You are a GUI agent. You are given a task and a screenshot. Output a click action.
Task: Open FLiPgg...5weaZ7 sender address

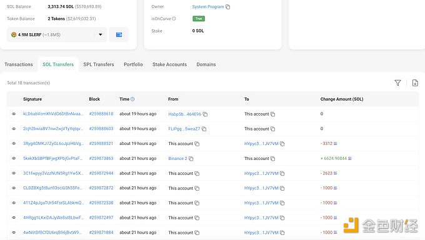[184, 129]
